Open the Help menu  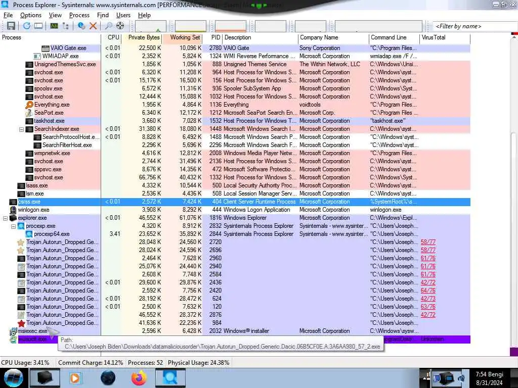pos(144,15)
